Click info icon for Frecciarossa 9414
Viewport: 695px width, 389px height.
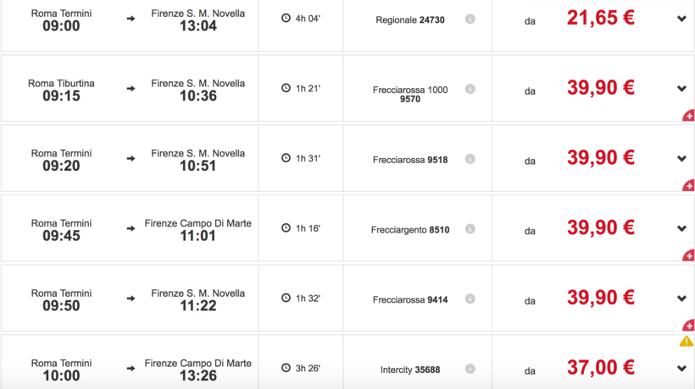click(x=470, y=299)
